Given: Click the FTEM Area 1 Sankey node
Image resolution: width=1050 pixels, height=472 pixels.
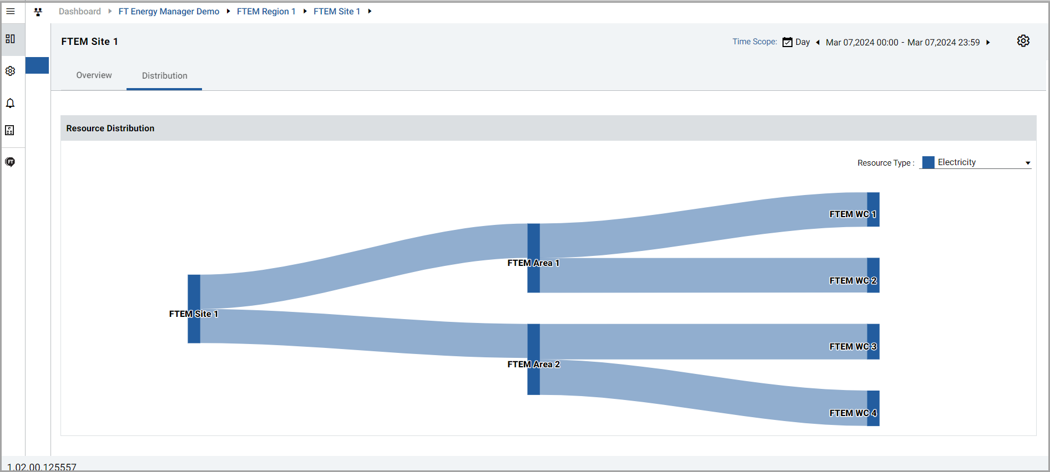Looking at the screenshot, I should (x=533, y=258).
